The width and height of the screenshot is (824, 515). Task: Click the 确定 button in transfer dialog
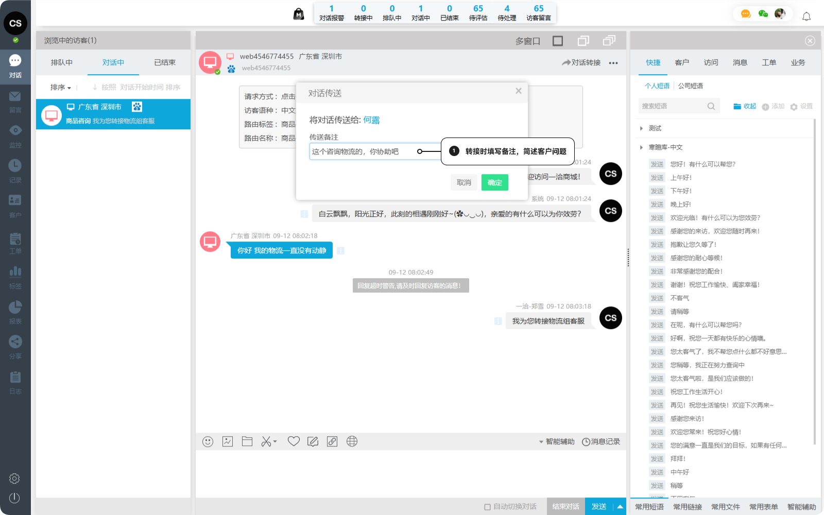coord(494,182)
